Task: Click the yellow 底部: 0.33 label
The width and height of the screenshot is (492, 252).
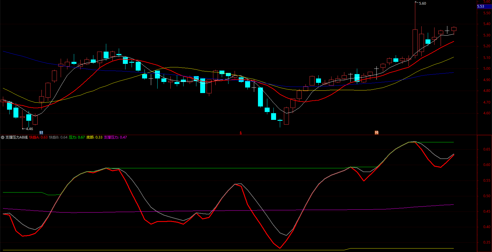Action: pos(95,137)
